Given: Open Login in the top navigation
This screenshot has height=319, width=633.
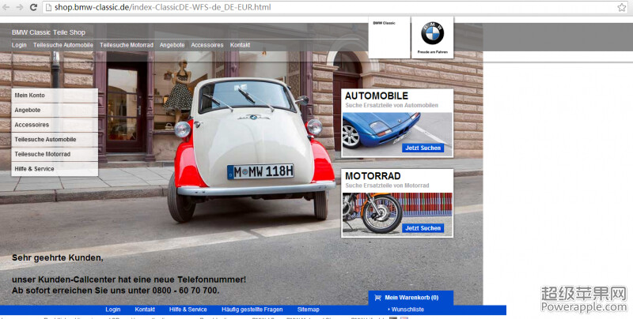Looking at the screenshot, I should [19, 45].
